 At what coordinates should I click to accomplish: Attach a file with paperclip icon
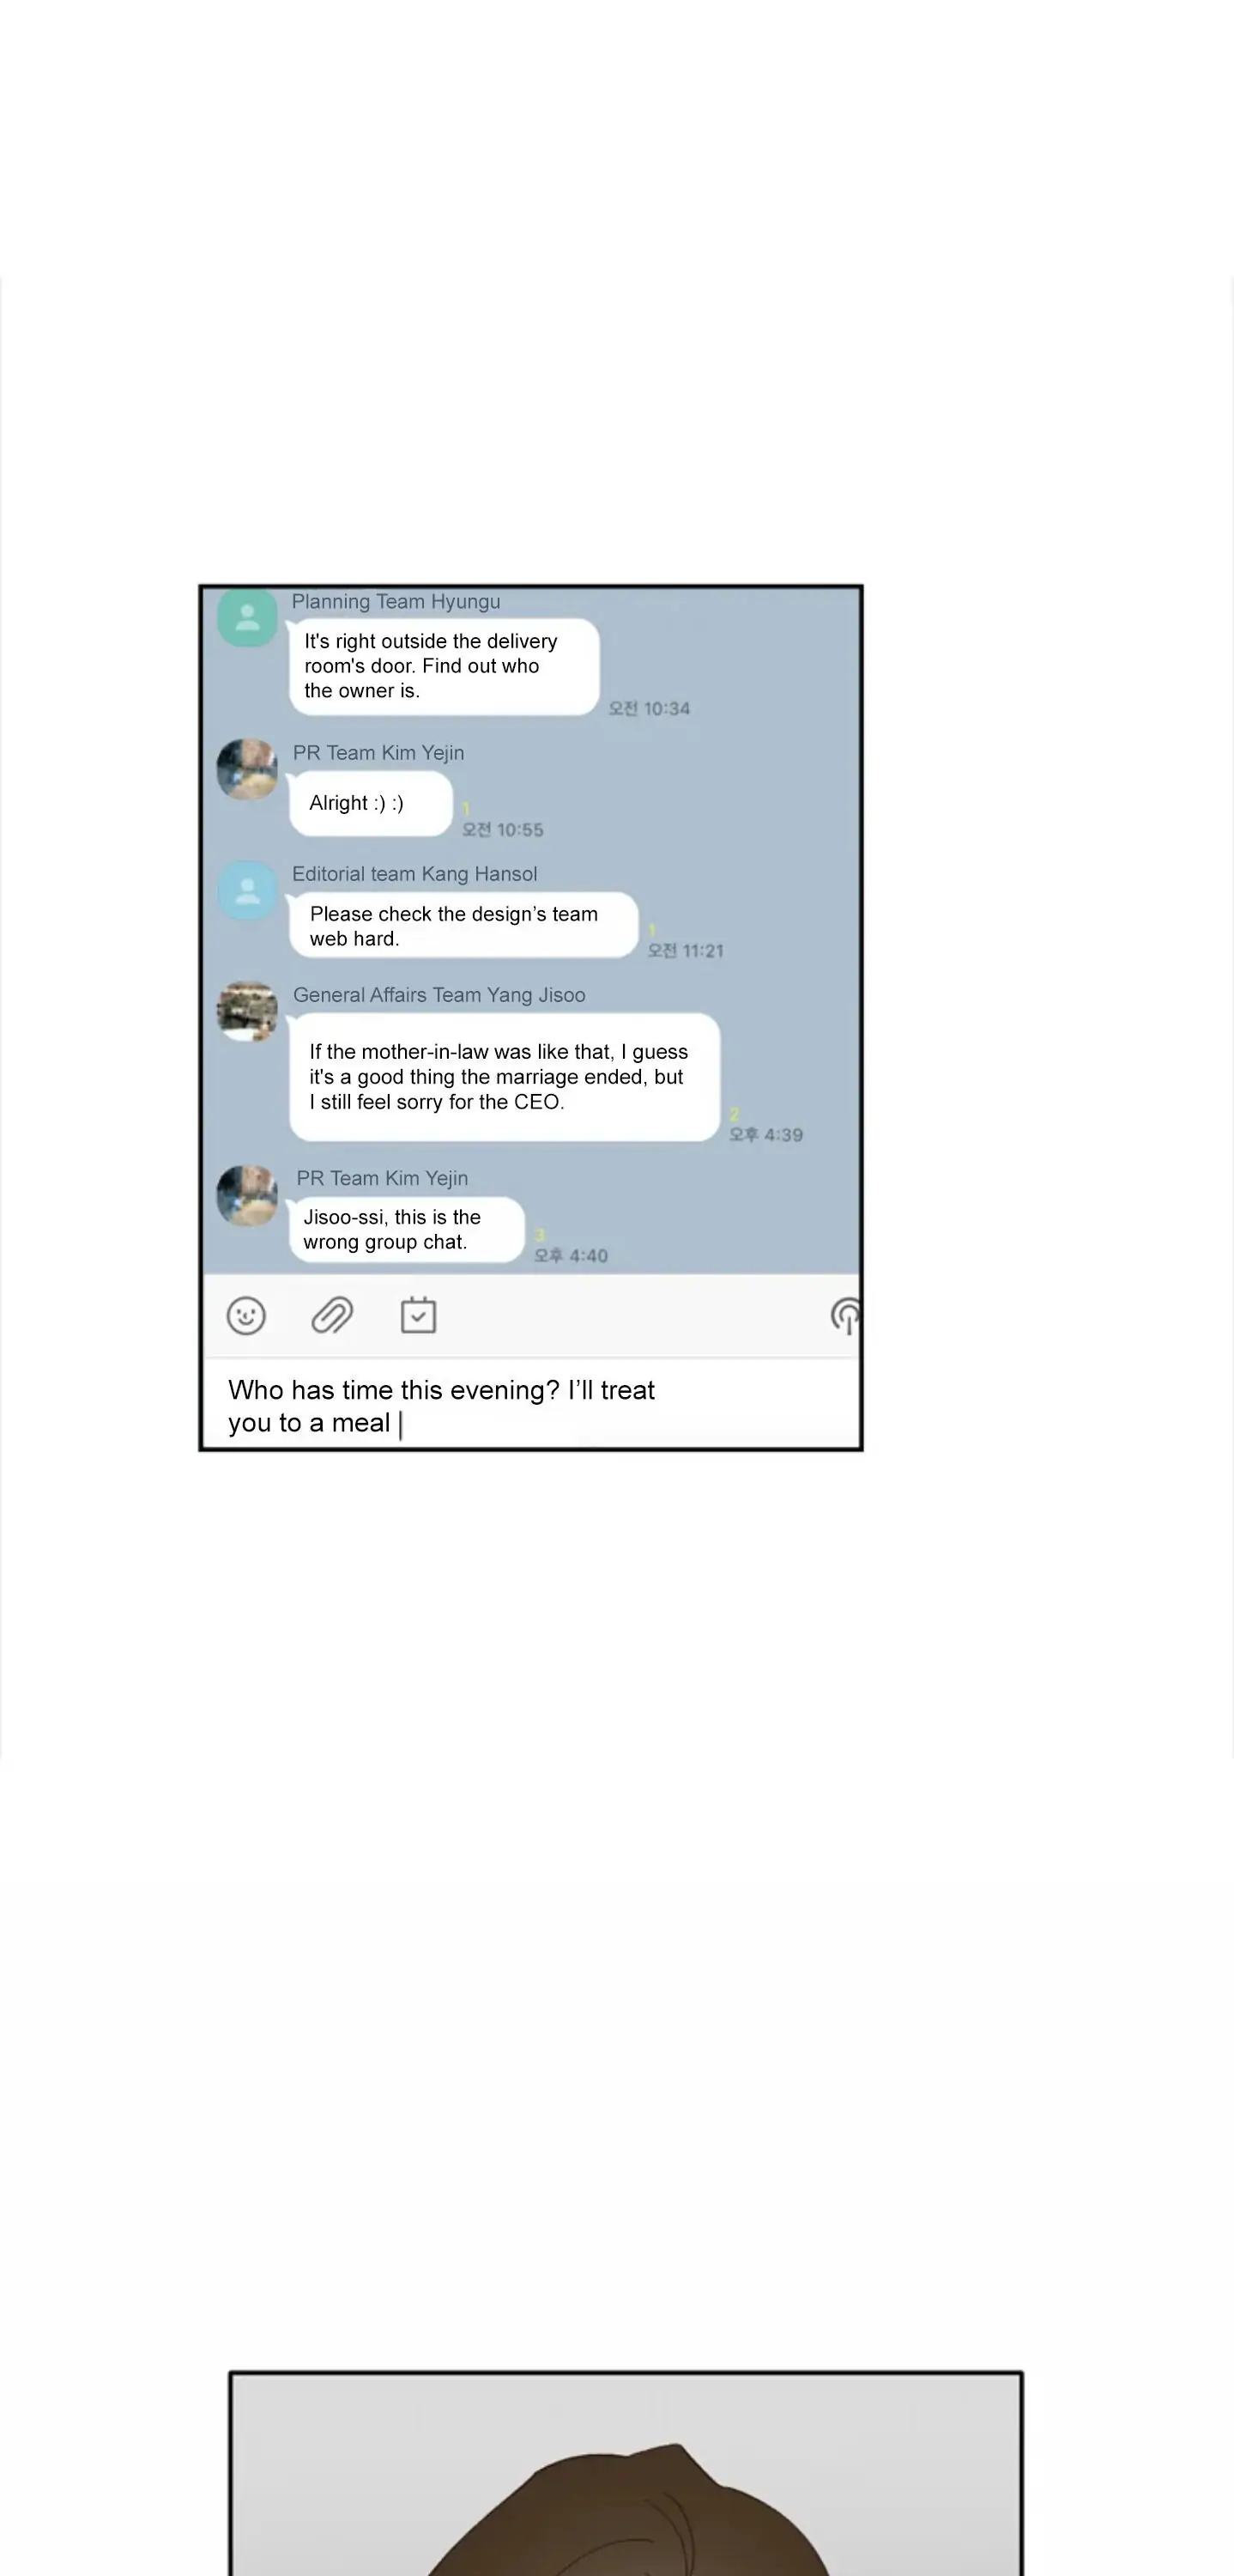coord(332,1315)
